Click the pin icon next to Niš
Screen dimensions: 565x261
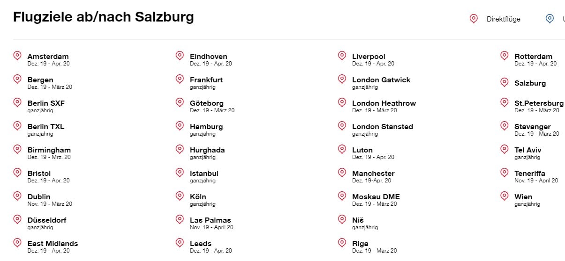342,220
